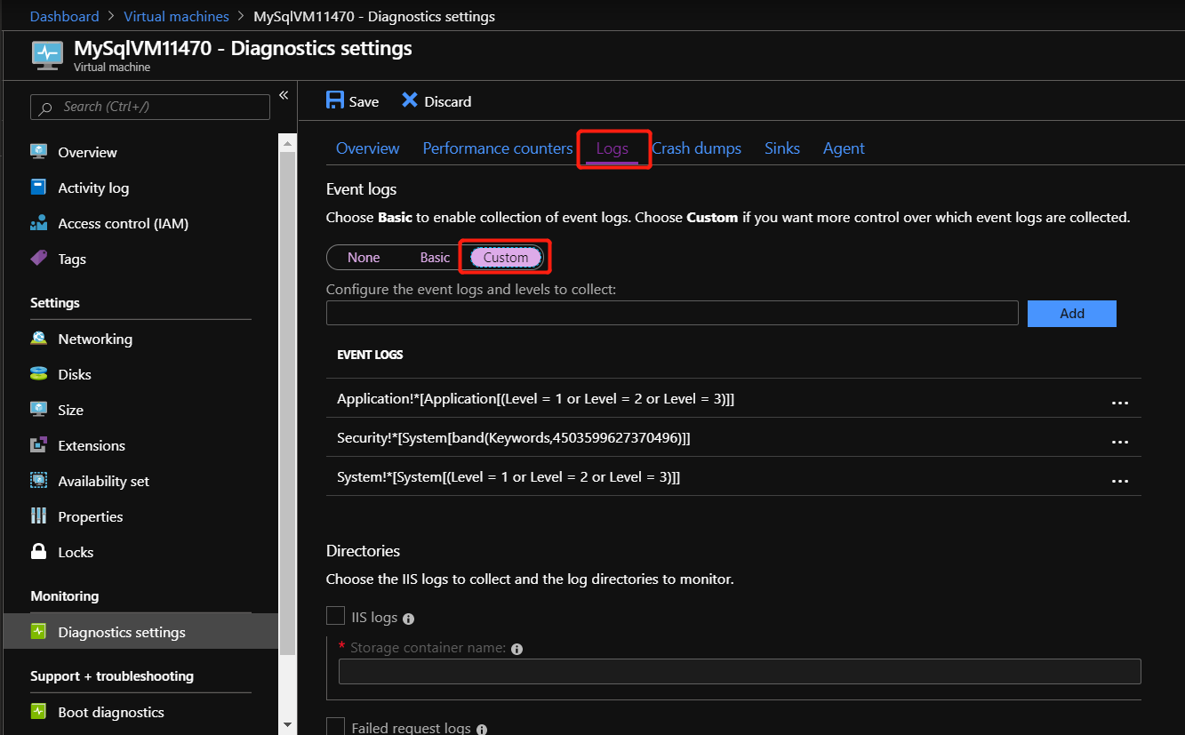Collapse the sidebar with the chevron arrows

point(284,95)
